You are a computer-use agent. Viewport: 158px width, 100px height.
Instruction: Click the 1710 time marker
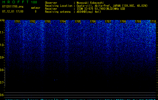coord(153,21)
